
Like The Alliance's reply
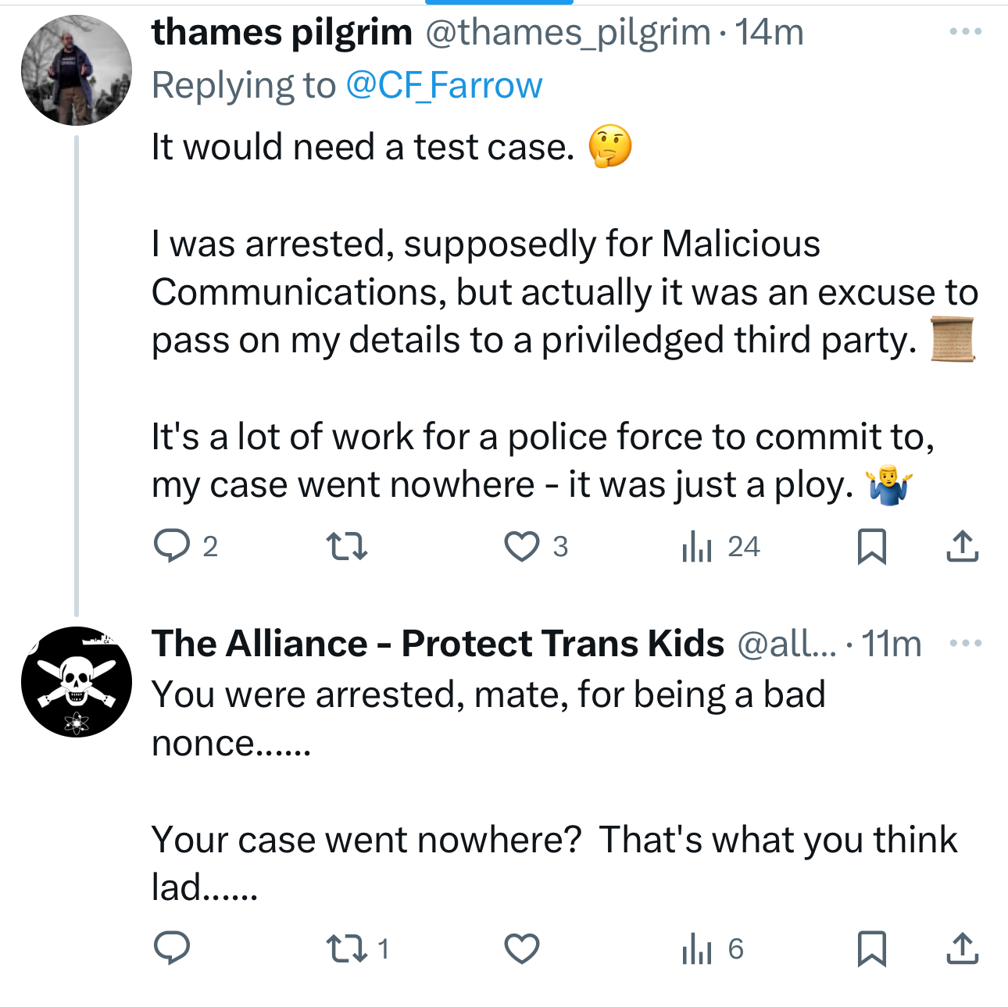tap(521, 948)
